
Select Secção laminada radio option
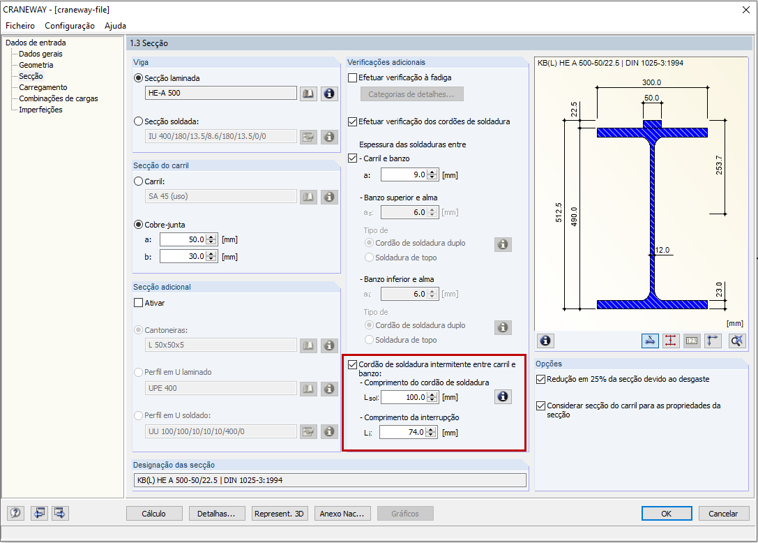(139, 78)
